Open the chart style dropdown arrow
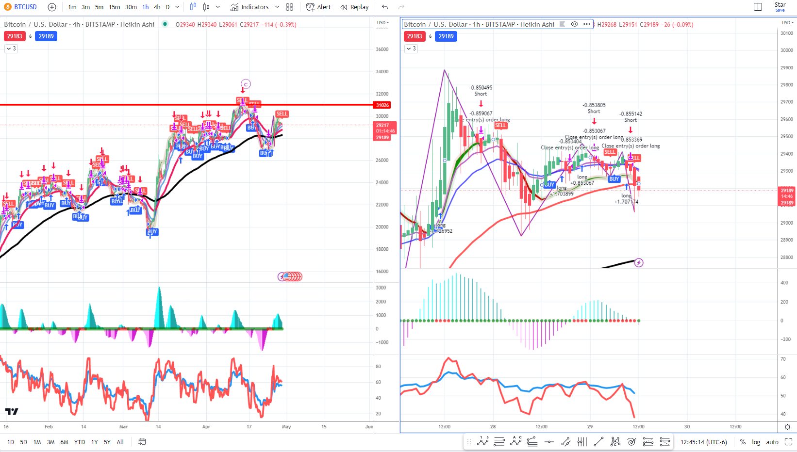Viewport: 797px width, 452px height. tap(218, 7)
